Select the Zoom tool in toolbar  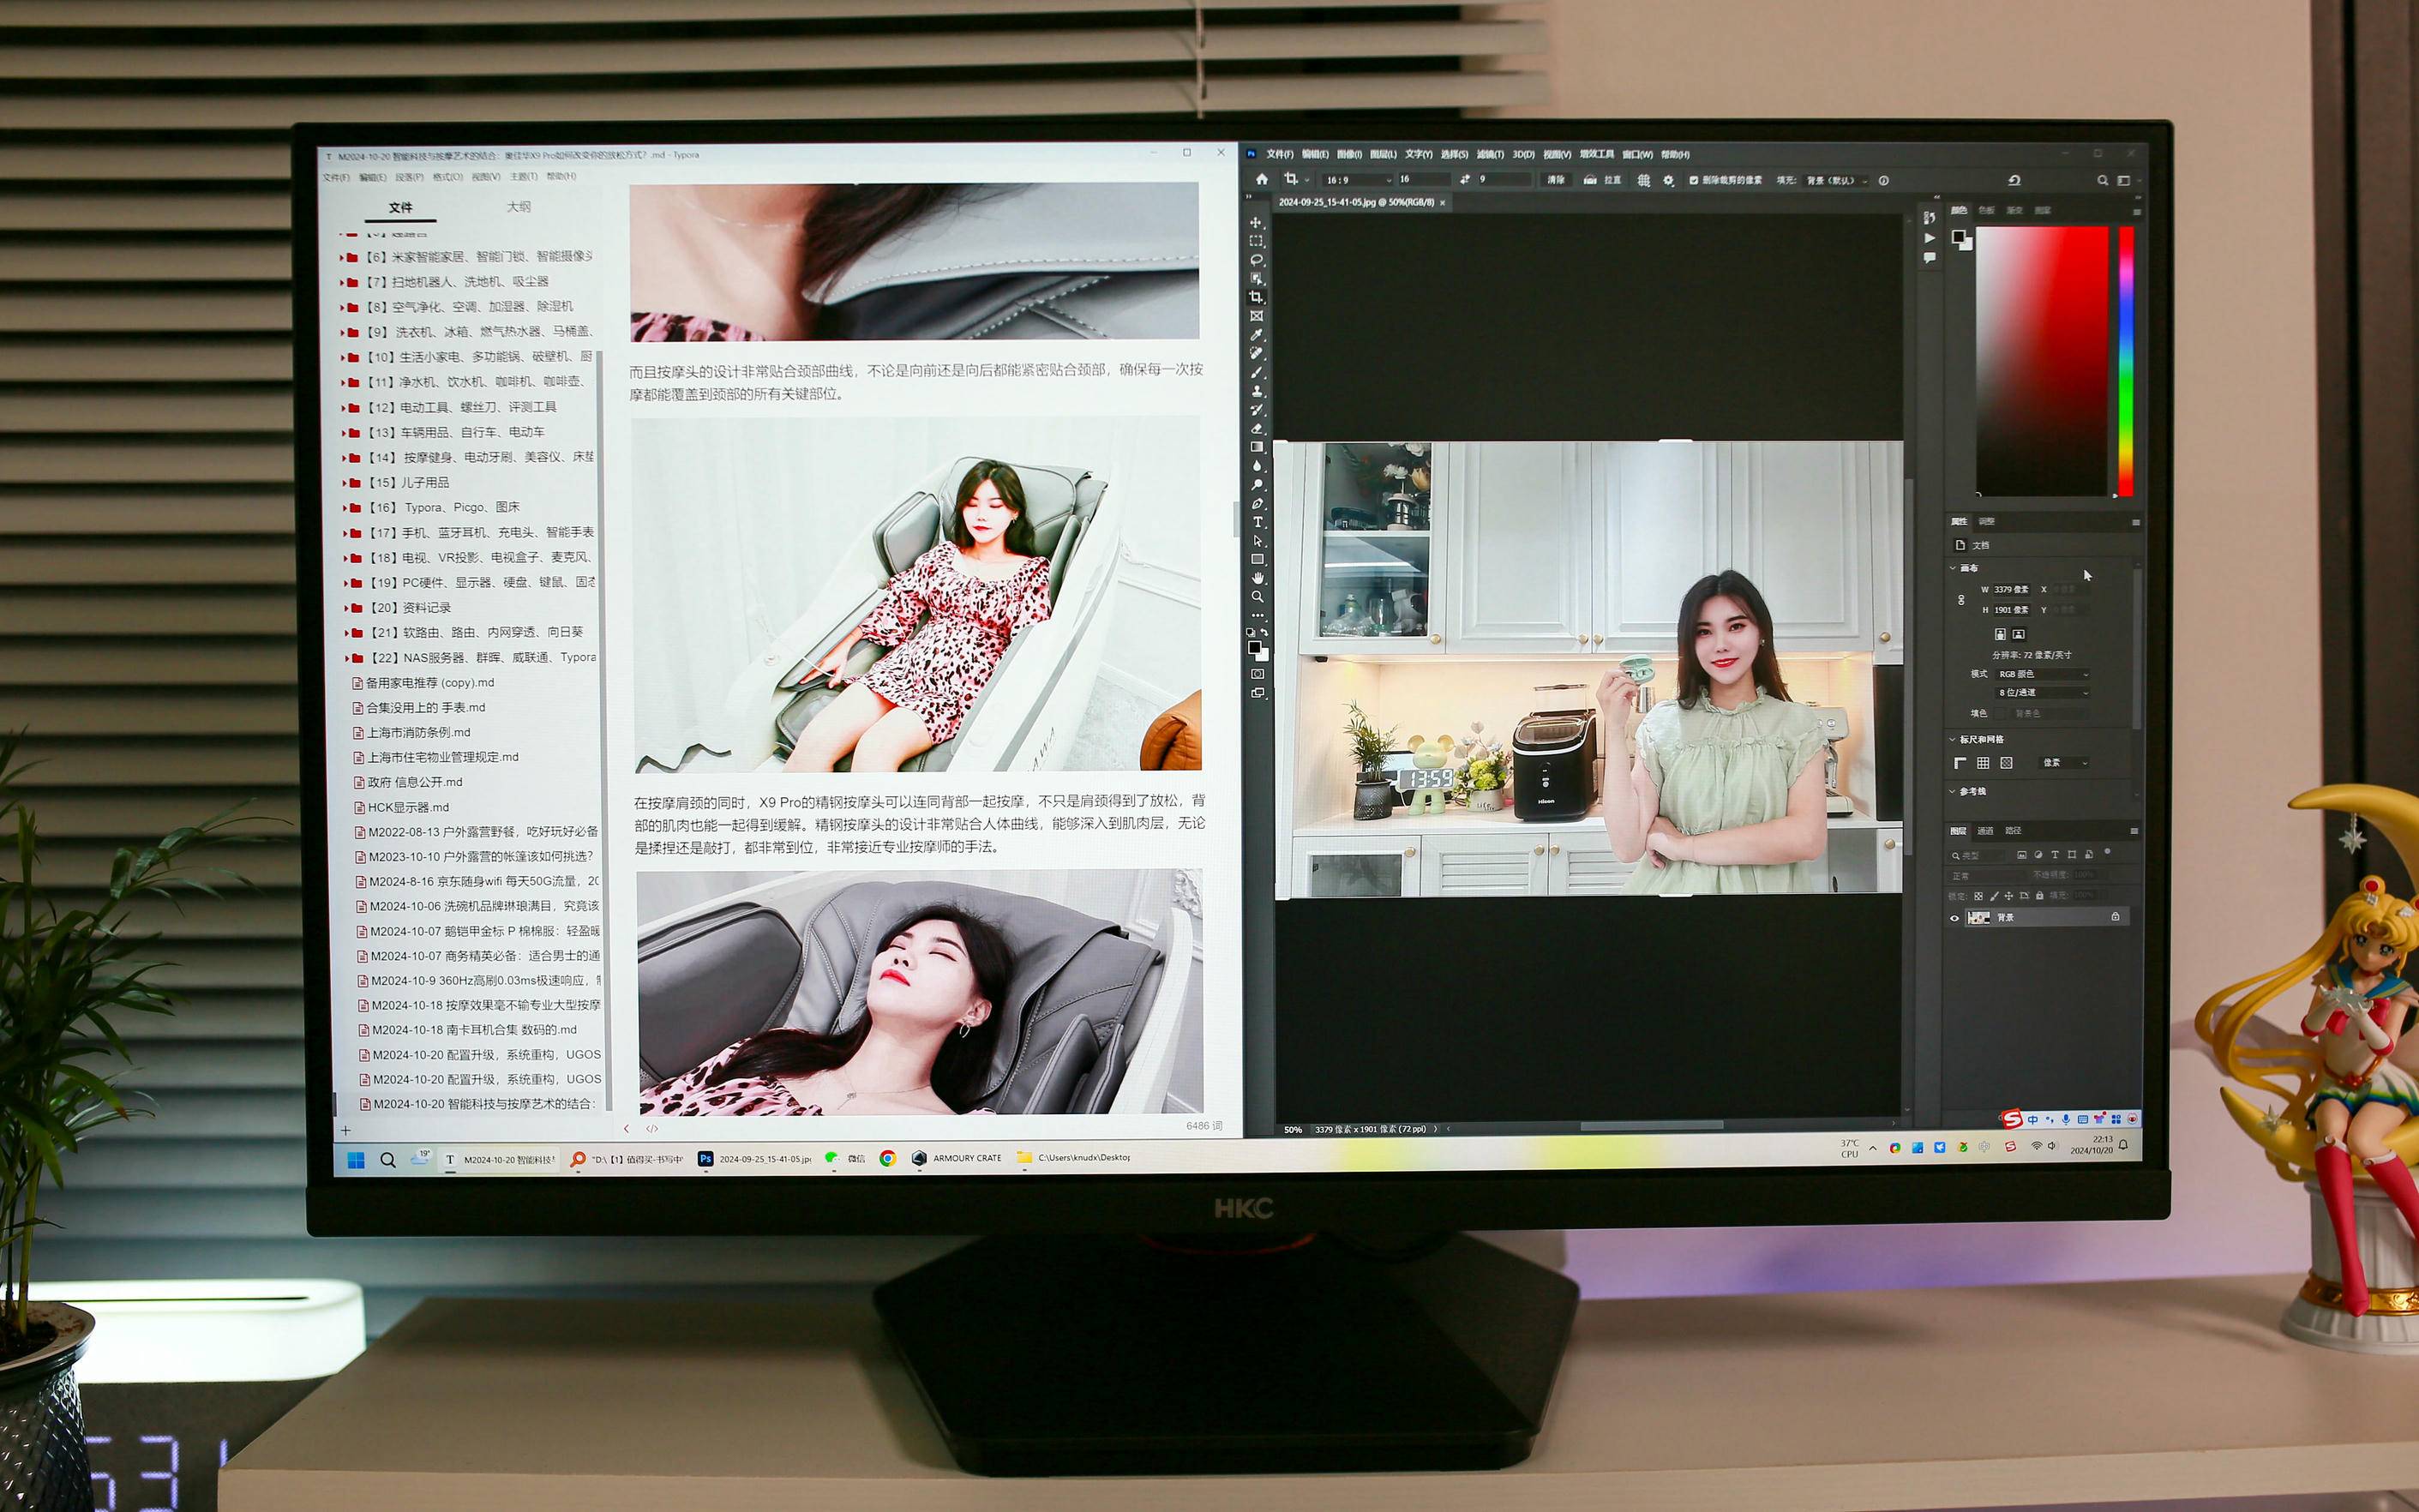[1258, 597]
